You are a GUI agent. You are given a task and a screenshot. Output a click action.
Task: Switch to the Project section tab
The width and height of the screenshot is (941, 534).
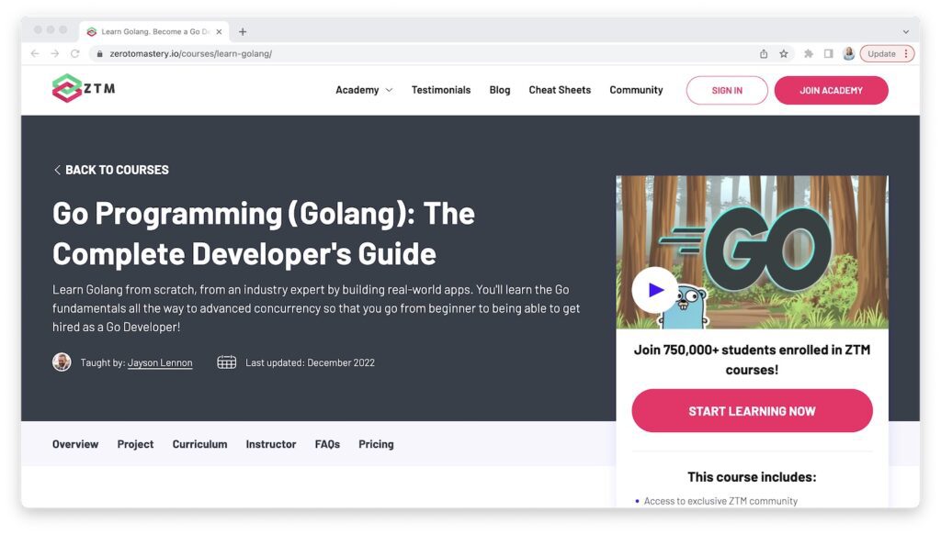136,444
